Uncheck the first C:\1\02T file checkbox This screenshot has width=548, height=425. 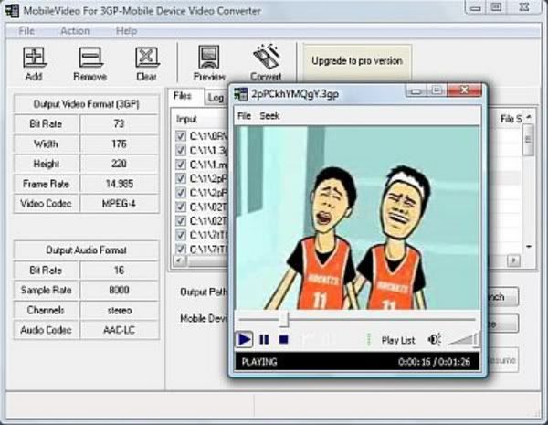click(x=180, y=207)
